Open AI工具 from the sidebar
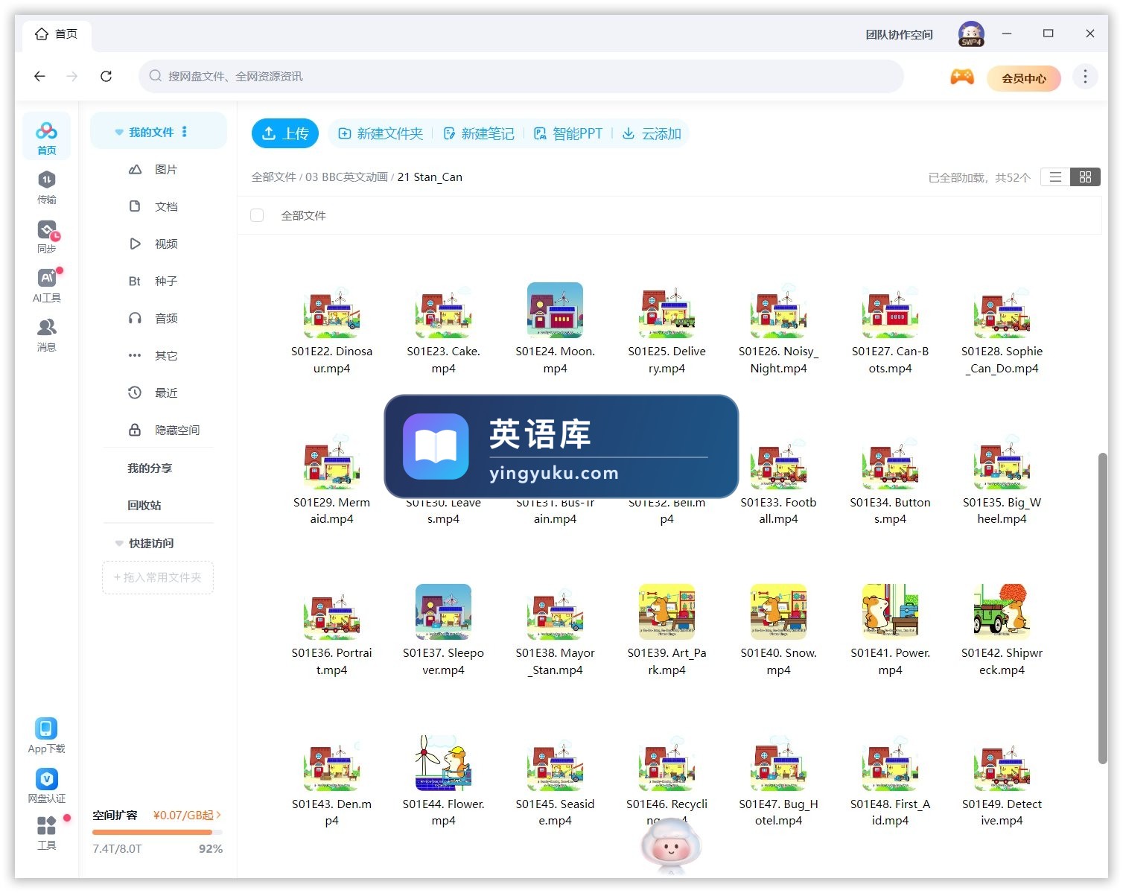Viewport: 1123px width, 893px height. (46, 285)
